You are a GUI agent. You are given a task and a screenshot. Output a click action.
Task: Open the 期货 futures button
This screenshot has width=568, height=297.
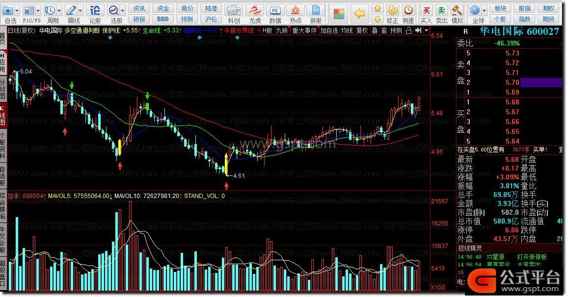pos(548,19)
